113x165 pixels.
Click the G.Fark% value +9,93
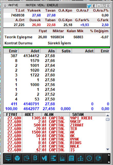(x=84, y=25)
